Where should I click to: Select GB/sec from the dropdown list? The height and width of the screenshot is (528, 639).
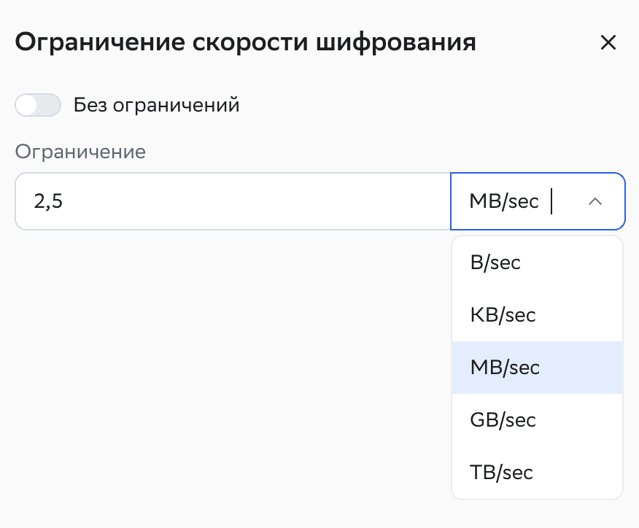503,419
